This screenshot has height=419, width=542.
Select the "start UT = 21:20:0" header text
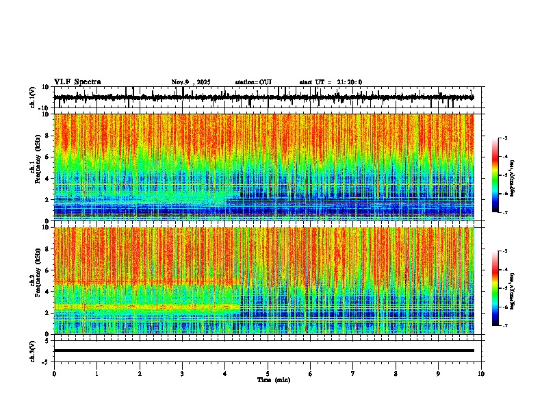coord(331,82)
